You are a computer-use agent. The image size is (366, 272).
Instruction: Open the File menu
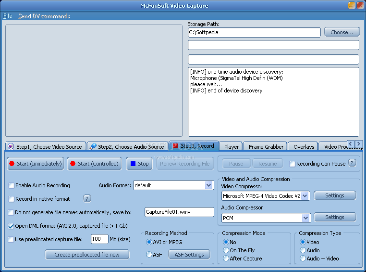(8, 16)
